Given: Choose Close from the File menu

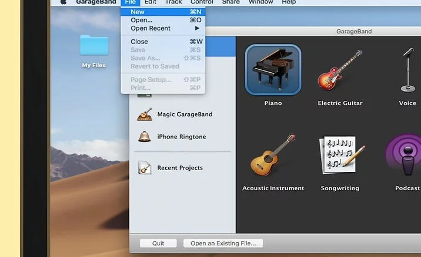Looking at the screenshot, I should (x=163, y=42).
